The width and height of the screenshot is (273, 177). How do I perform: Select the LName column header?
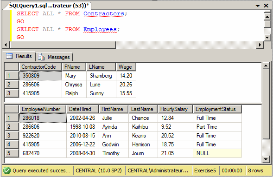101,67
